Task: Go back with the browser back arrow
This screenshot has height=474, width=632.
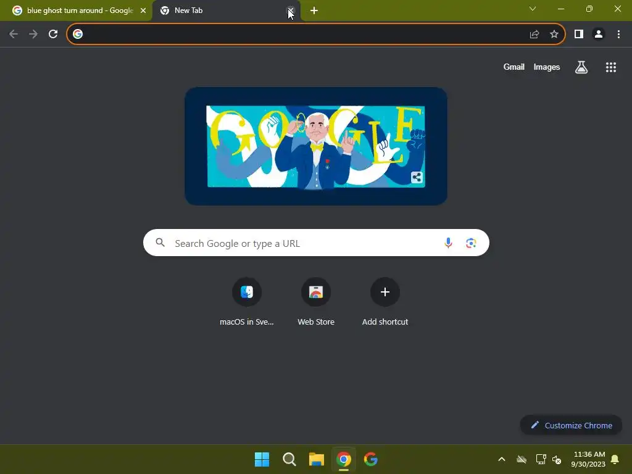Action: (x=14, y=35)
